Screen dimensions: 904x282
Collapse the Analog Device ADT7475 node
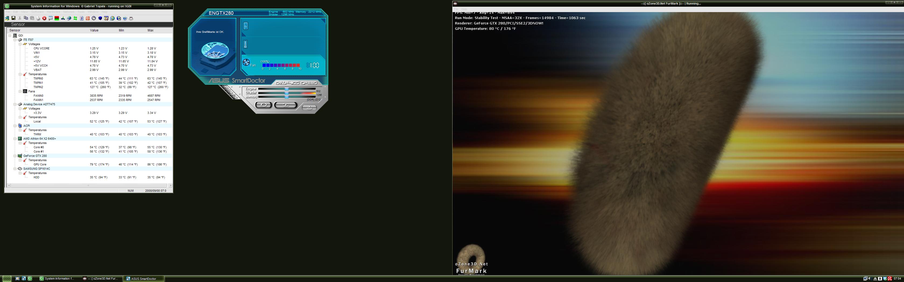(15, 104)
